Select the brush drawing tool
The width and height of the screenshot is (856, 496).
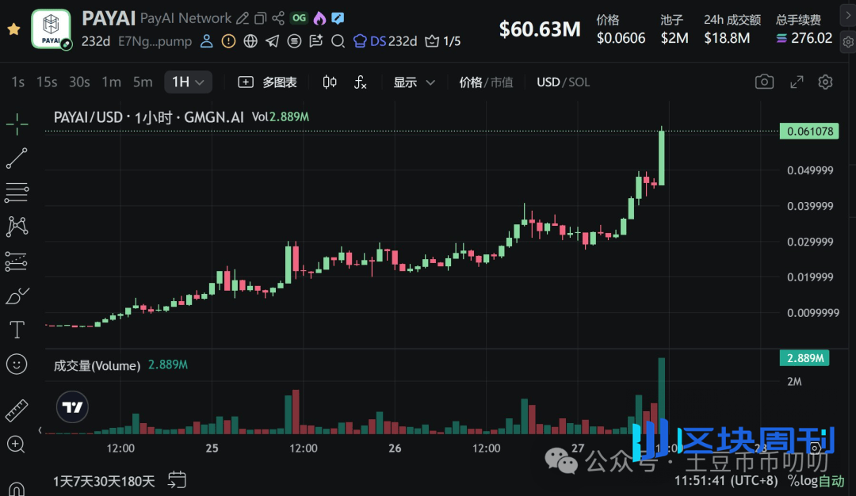pyautogui.click(x=17, y=296)
